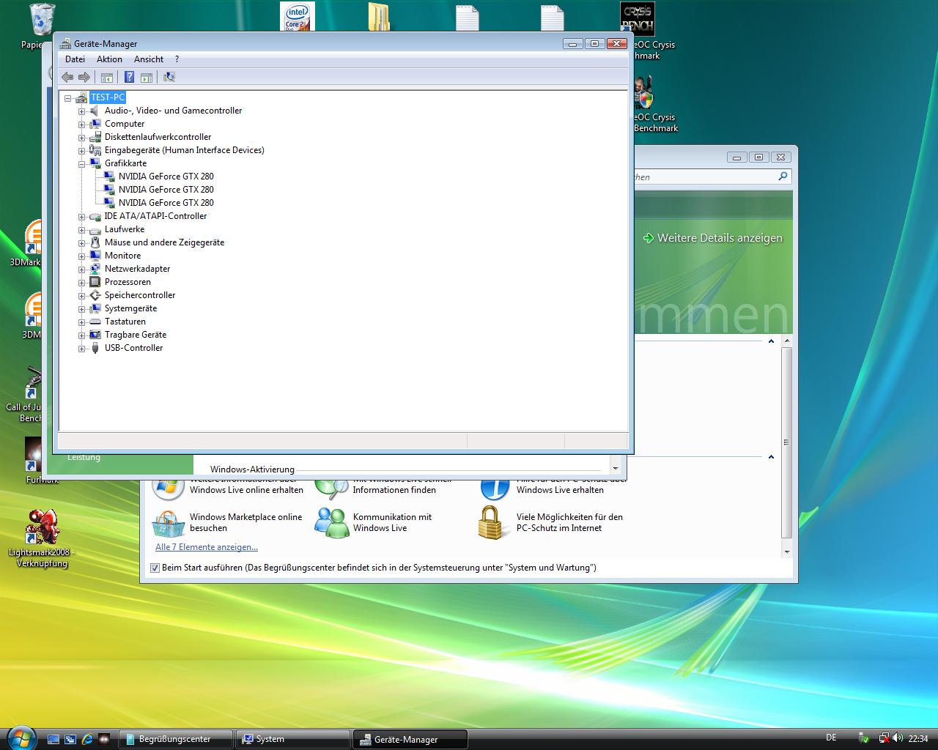This screenshot has width=938, height=750.
Task: Expand IDE ATA/ATAPI-Controller node
Action: (x=82, y=217)
